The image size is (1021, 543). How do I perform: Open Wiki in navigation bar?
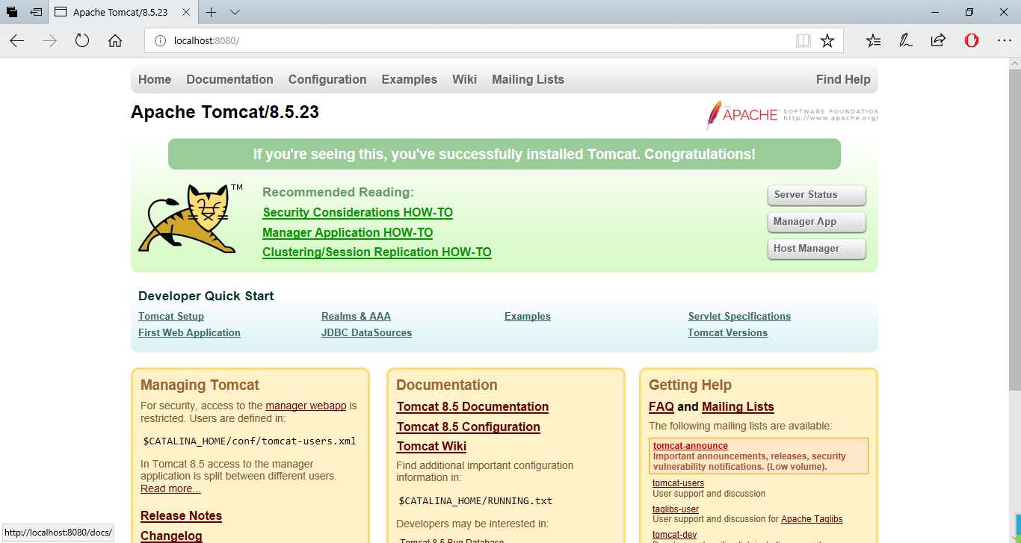(x=464, y=79)
